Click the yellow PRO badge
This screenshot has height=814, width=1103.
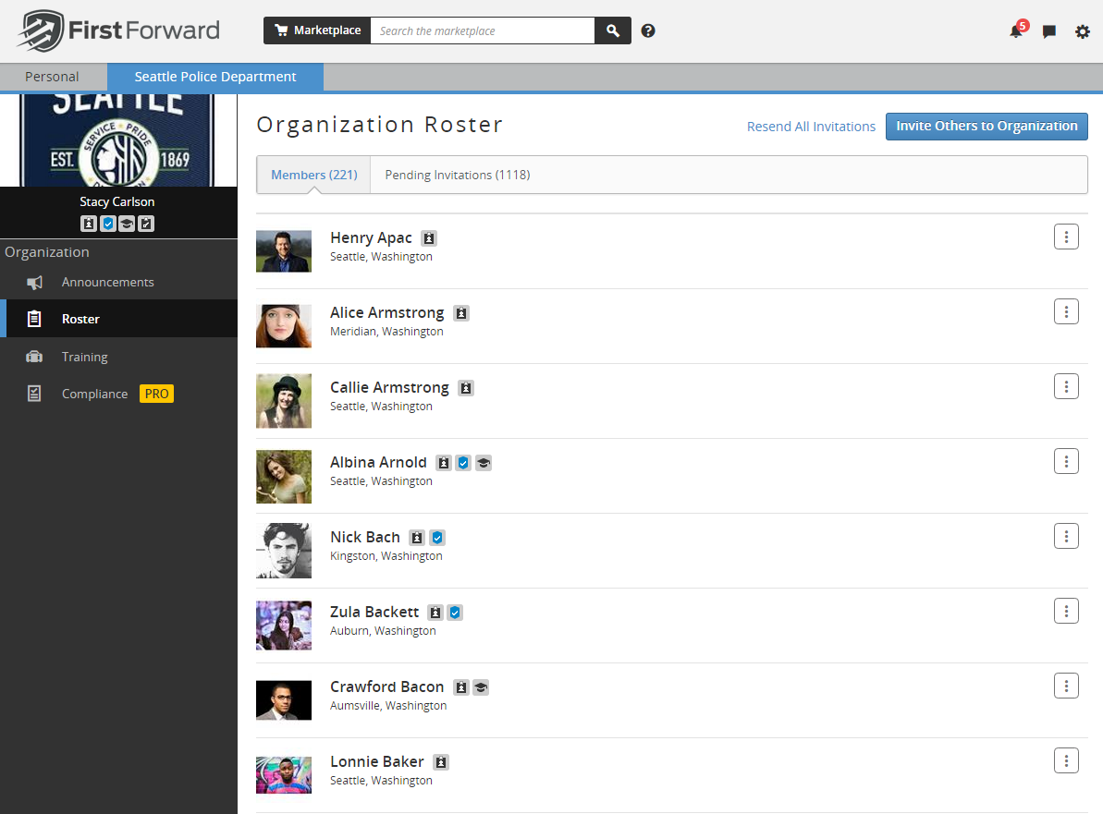(157, 394)
